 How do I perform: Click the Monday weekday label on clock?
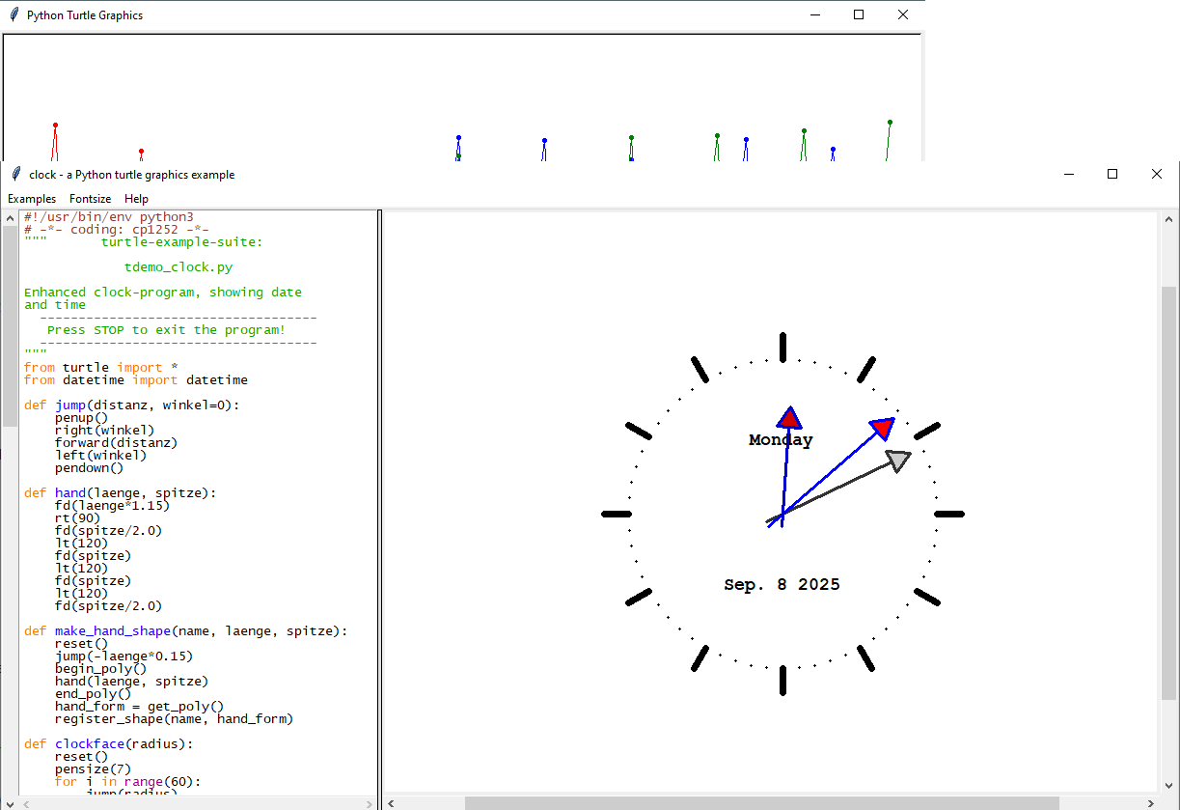[781, 440]
